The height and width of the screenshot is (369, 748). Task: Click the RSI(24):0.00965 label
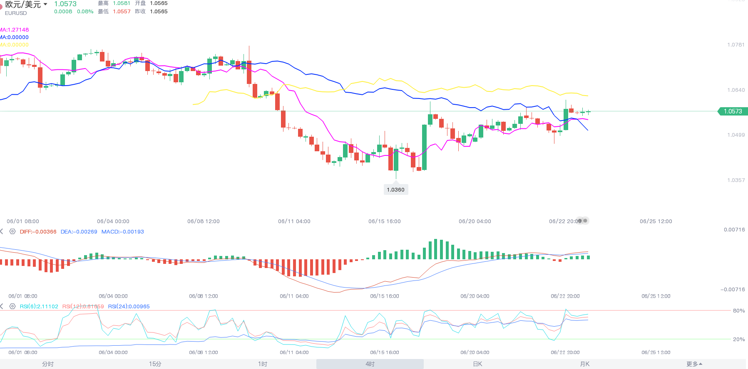[x=129, y=307]
